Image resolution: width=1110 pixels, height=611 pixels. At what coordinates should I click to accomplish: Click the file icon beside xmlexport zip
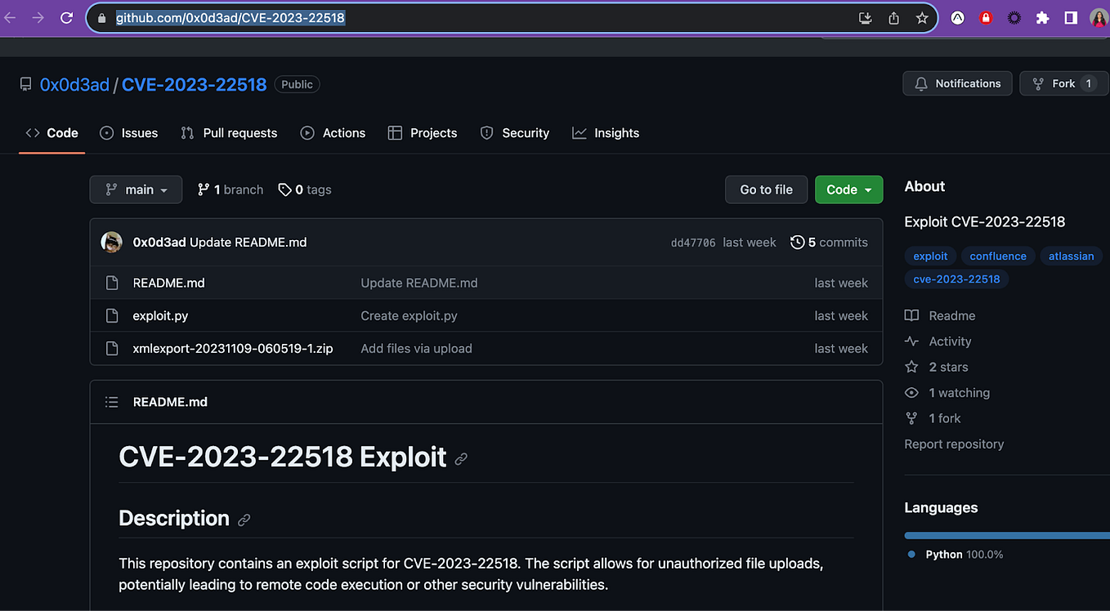(113, 348)
